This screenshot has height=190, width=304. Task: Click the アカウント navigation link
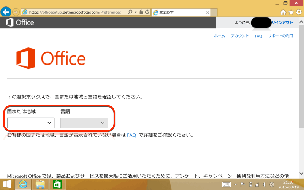pos(240,36)
